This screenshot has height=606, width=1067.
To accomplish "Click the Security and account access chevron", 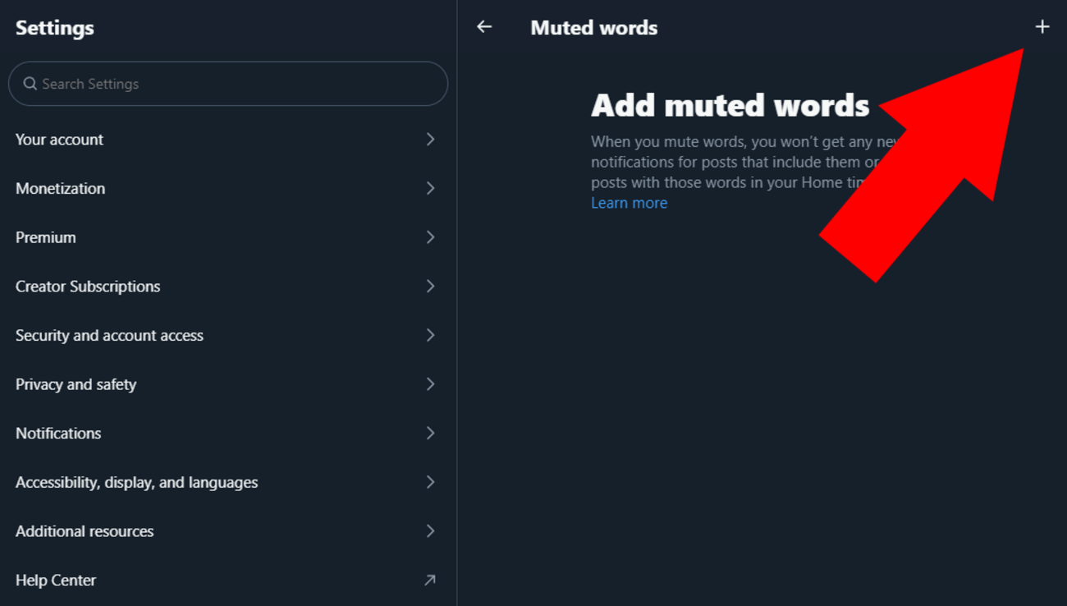I will coord(430,335).
